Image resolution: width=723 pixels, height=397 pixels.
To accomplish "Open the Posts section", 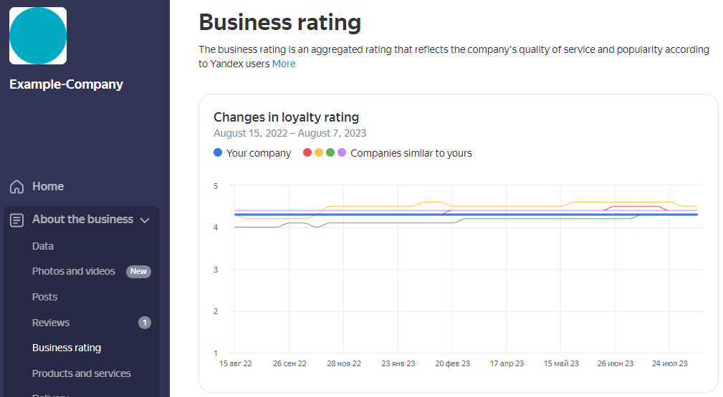I will (x=44, y=297).
